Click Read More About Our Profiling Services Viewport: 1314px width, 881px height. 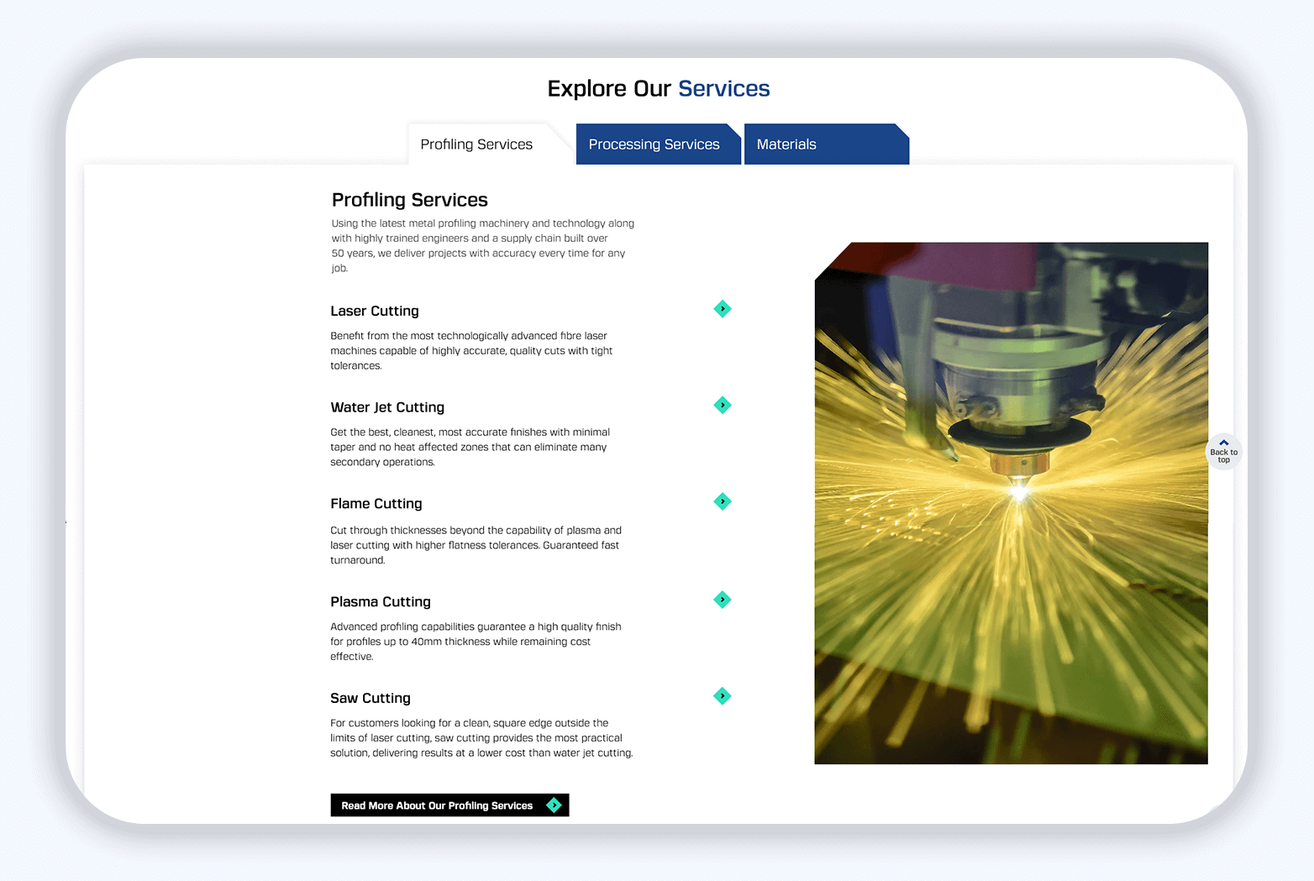click(x=437, y=805)
